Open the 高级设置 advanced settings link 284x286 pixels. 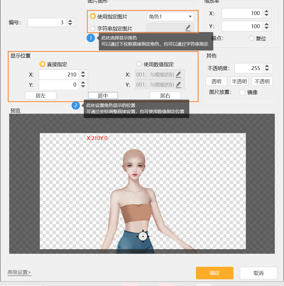click(x=19, y=272)
